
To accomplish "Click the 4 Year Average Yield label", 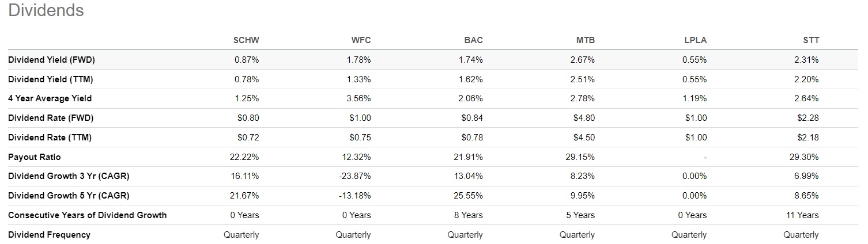I will click(50, 98).
